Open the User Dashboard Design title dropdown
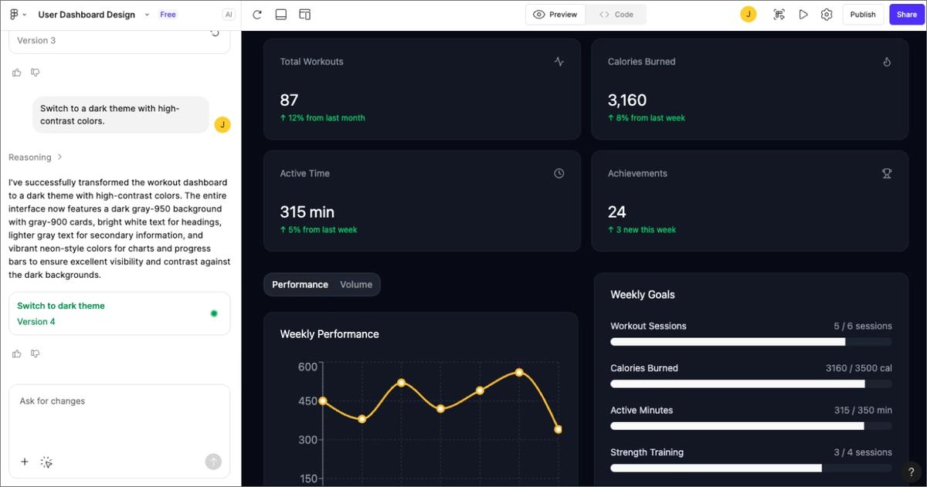 (147, 14)
